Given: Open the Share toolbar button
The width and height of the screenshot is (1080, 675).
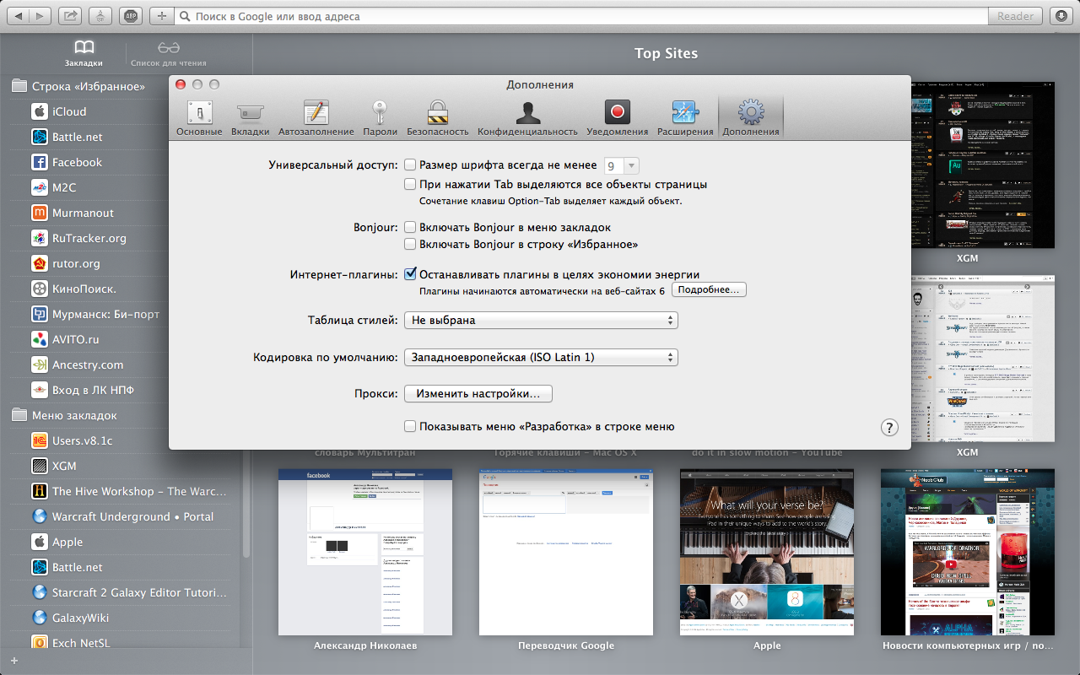Looking at the screenshot, I should pos(72,16).
